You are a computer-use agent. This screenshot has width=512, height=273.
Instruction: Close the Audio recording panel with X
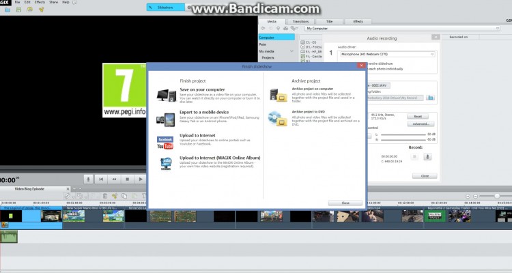point(436,38)
